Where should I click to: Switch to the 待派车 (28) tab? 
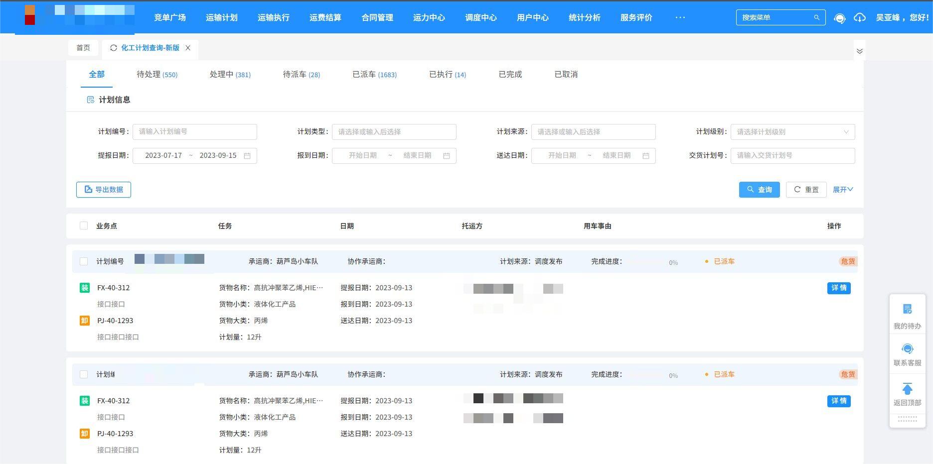click(x=302, y=74)
